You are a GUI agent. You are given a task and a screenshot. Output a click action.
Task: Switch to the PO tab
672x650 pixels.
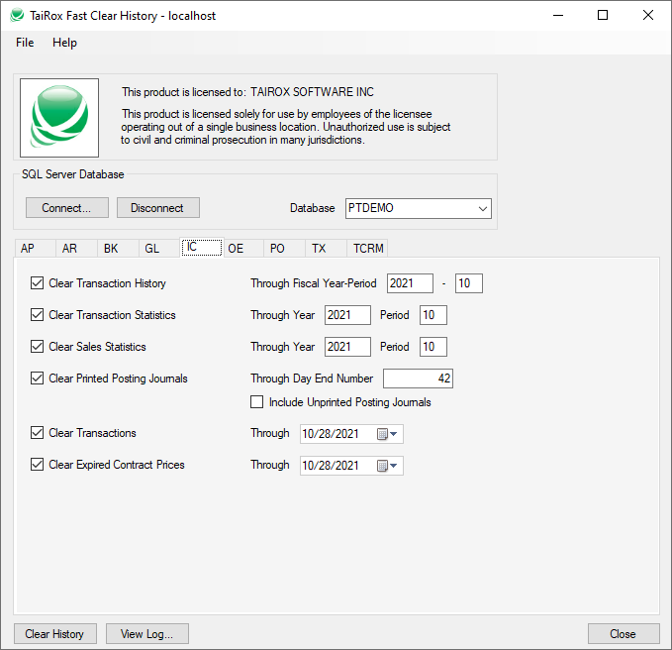coord(284,249)
